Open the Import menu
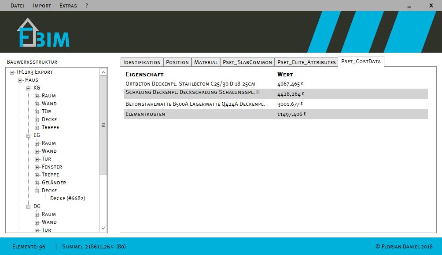442x255 pixels. point(42,6)
